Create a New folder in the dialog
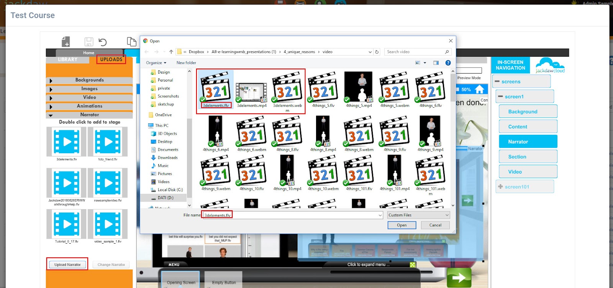 (186, 63)
